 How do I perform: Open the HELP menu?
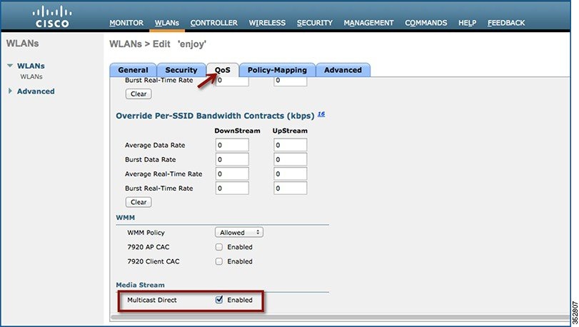click(467, 23)
